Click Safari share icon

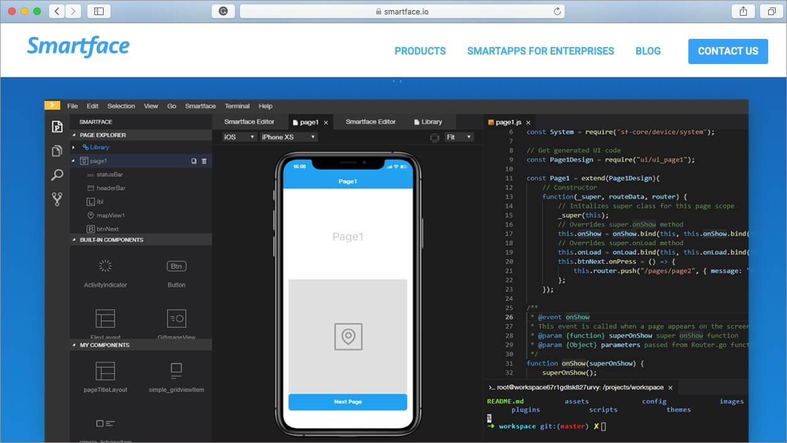pos(743,11)
